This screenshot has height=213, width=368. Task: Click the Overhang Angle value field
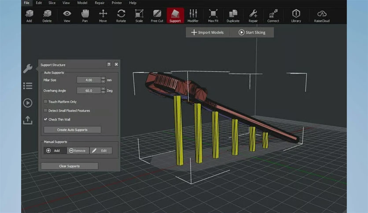click(89, 91)
